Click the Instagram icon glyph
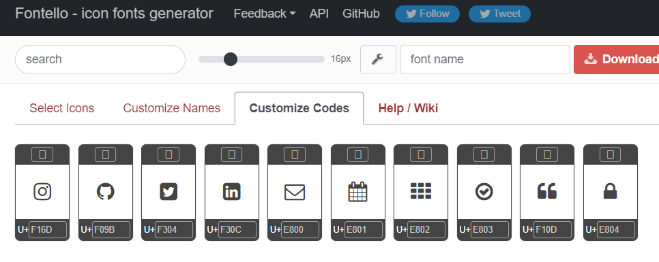 (x=42, y=192)
